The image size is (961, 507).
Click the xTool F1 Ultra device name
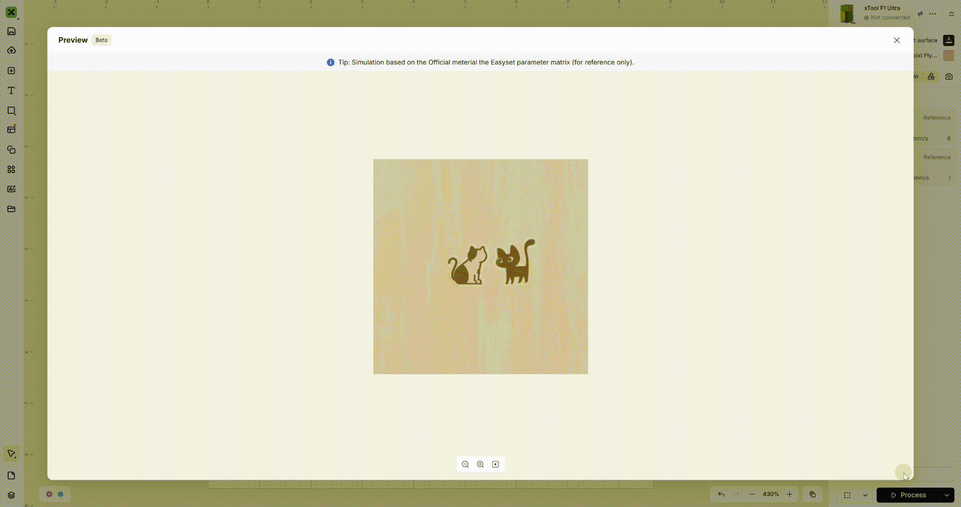point(882,8)
